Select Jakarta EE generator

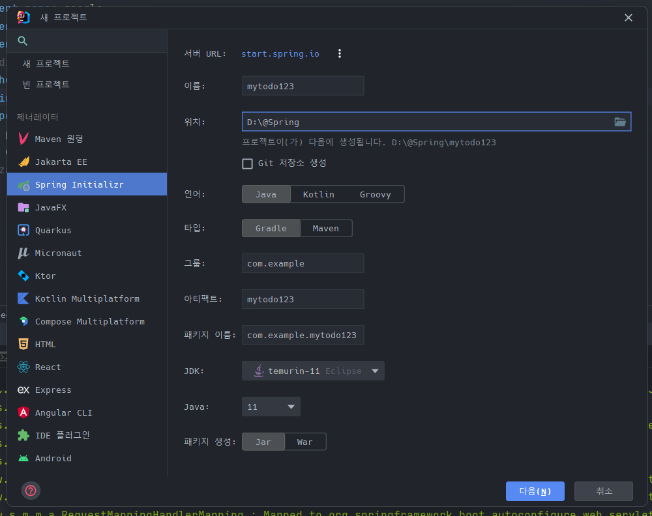[x=87, y=162]
